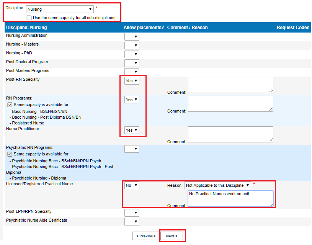Open Allow placements dropdown for Nursing Administration

132,37
